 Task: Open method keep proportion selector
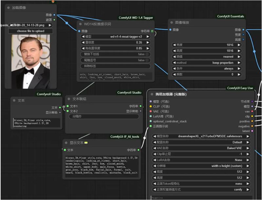click(x=207, y=63)
